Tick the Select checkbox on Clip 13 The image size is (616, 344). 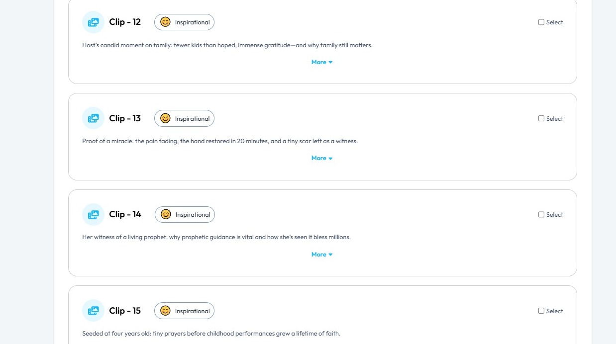click(x=541, y=118)
